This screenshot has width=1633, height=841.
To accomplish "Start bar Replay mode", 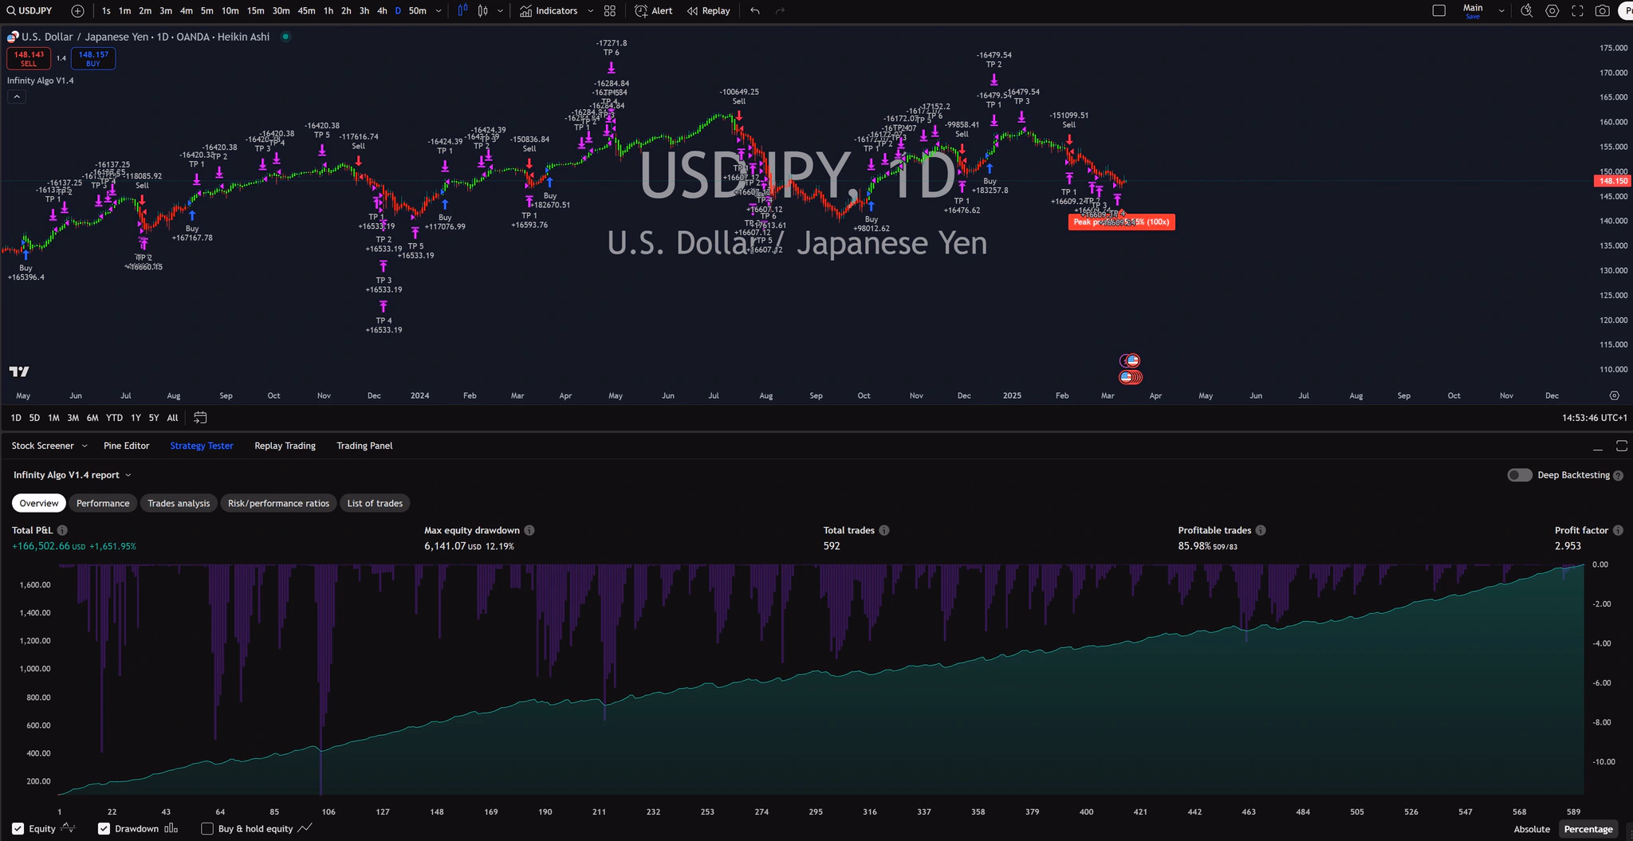I will tap(707, 10).
